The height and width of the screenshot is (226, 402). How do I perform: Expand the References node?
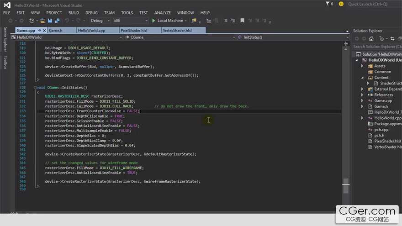362,95
